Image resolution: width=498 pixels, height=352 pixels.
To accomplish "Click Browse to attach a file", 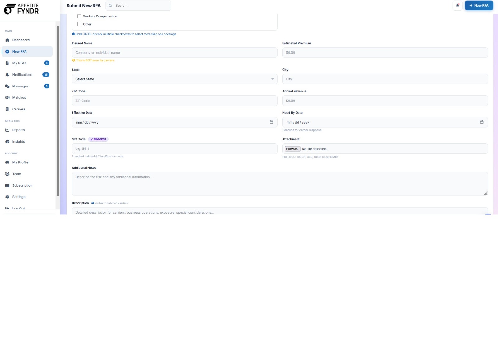I will coord(293,149).
